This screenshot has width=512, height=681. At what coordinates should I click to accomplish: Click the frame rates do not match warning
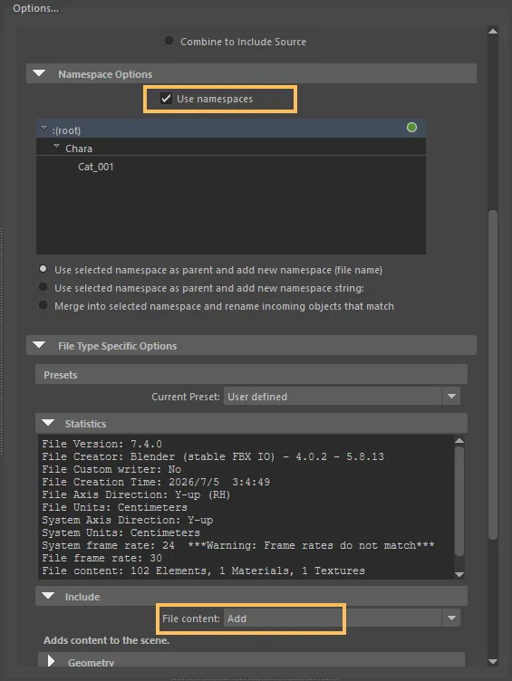click(311, 545)
